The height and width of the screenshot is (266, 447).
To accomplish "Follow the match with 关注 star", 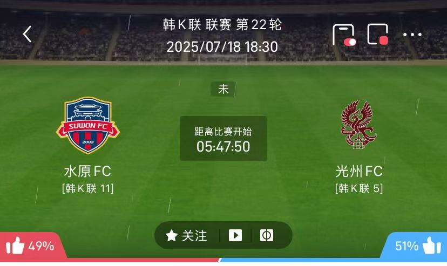I will coord(186,236).
